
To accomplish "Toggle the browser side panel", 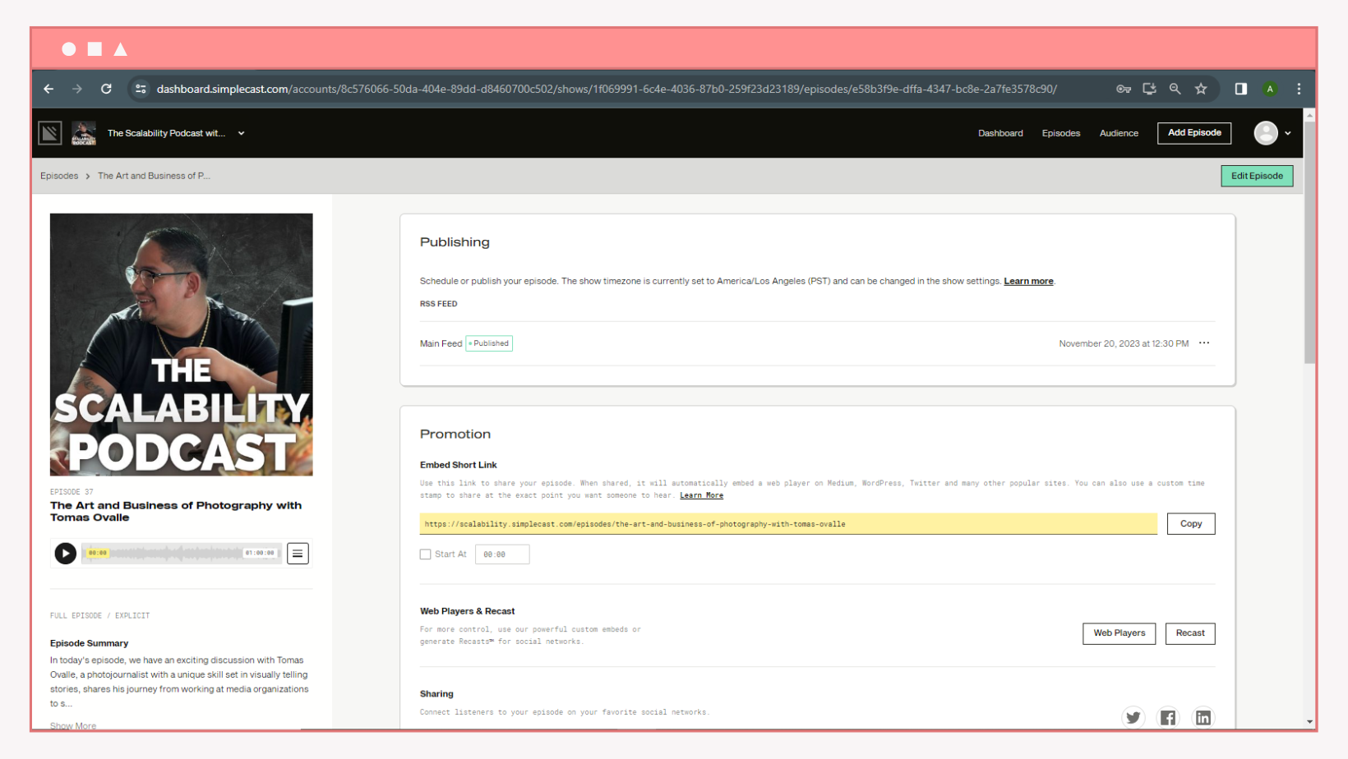I will click(x=1241, y=89).
